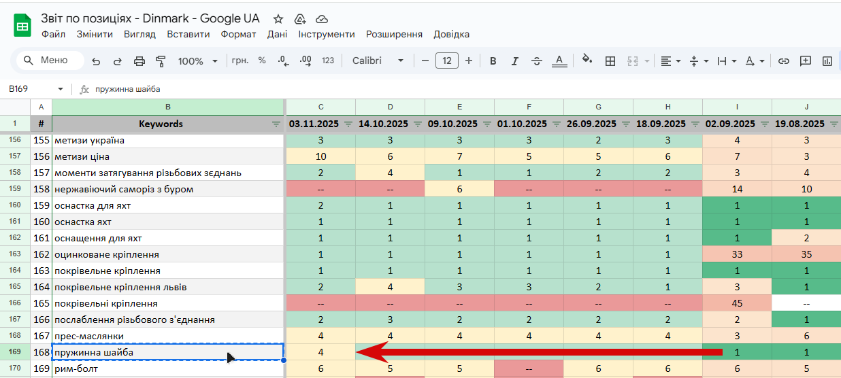
Task: Open the Файл menu
Action: pyautogui.click(x=54, y=34)
